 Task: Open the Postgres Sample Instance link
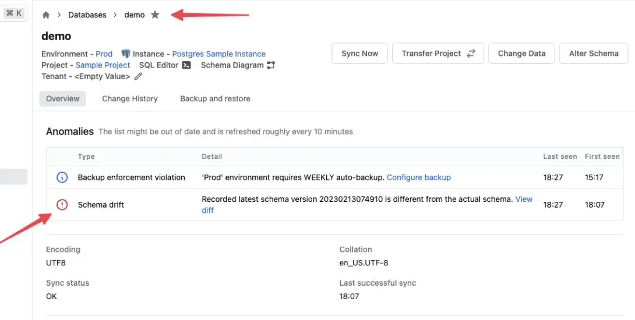point(219,54)
